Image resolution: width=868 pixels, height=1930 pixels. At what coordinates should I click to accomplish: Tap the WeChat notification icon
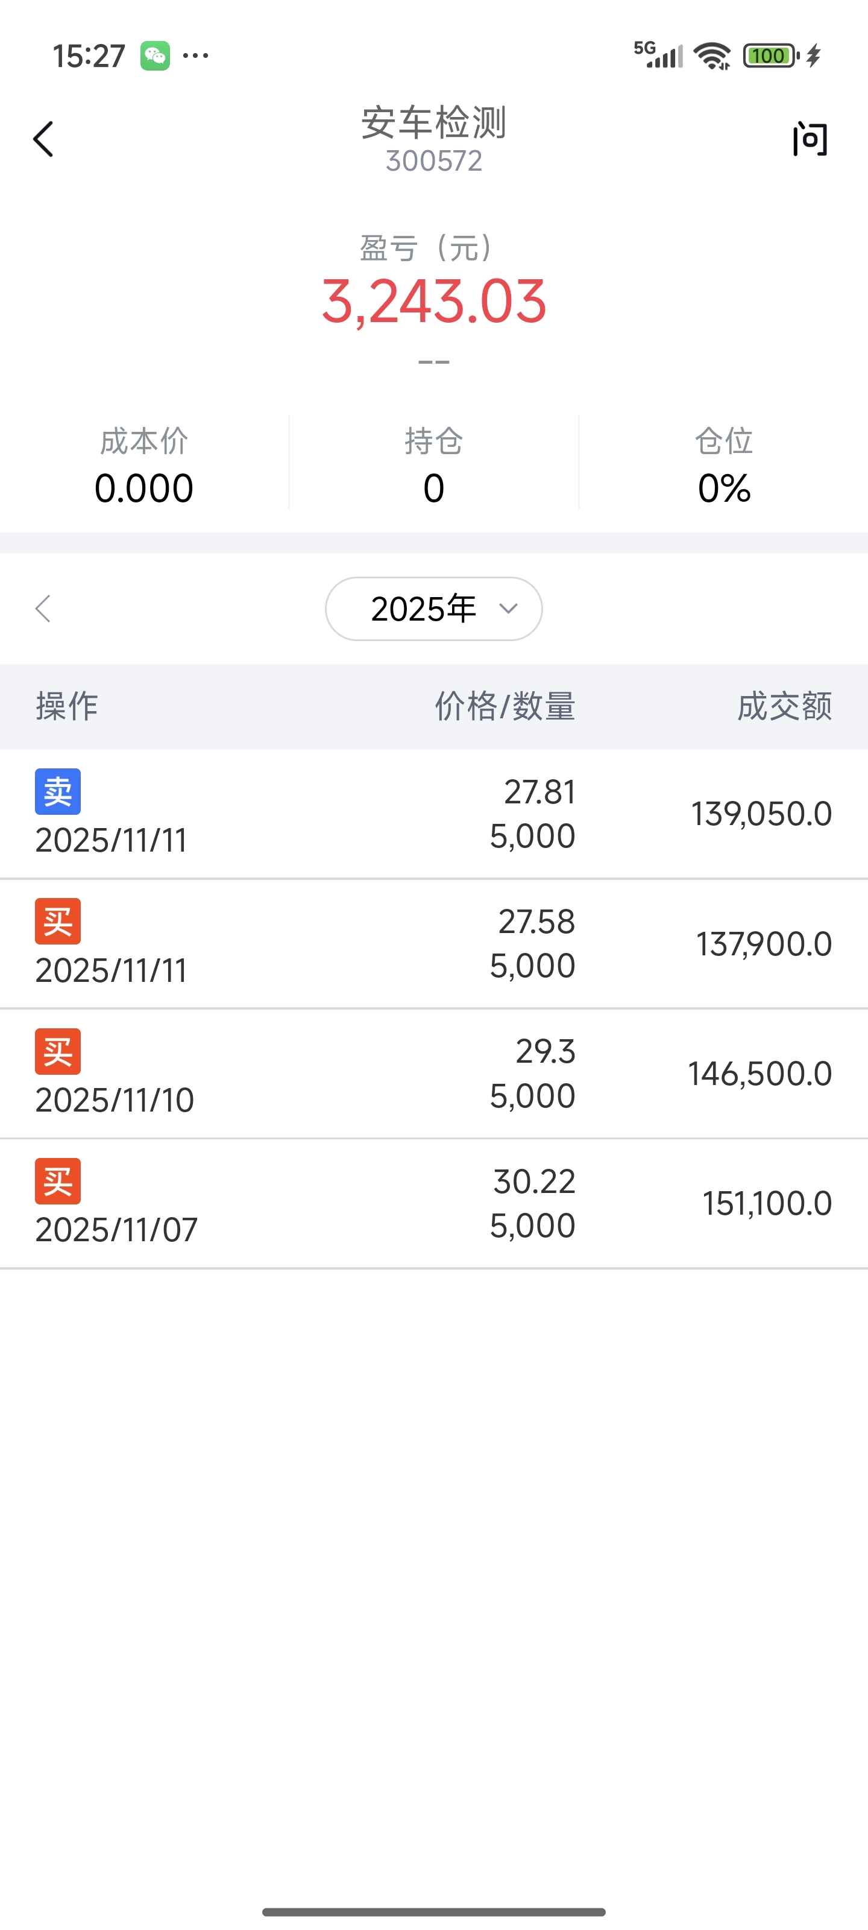155,55
